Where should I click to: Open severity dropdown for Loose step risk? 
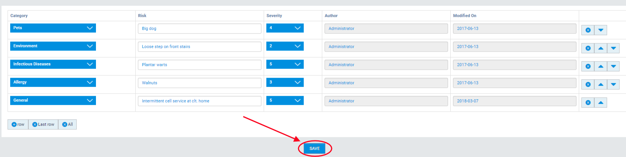(285, 46)
